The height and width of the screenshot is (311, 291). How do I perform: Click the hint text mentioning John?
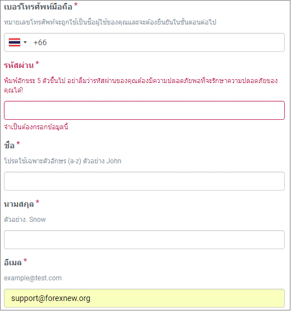point(63,161)
